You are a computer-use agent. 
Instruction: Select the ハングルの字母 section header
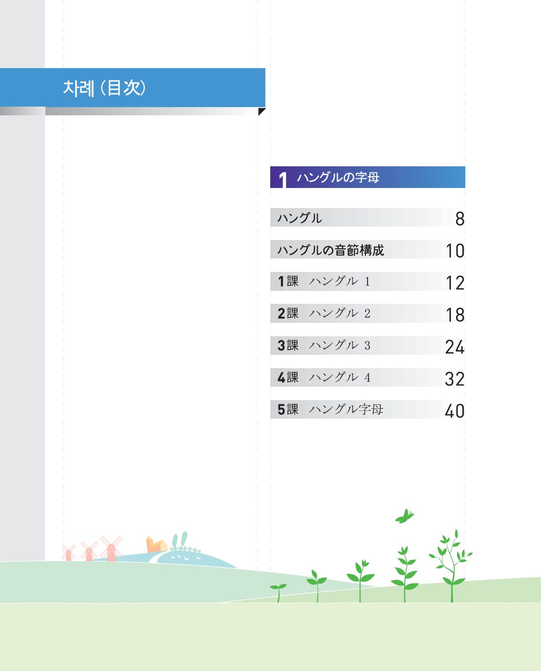(368, 178)
